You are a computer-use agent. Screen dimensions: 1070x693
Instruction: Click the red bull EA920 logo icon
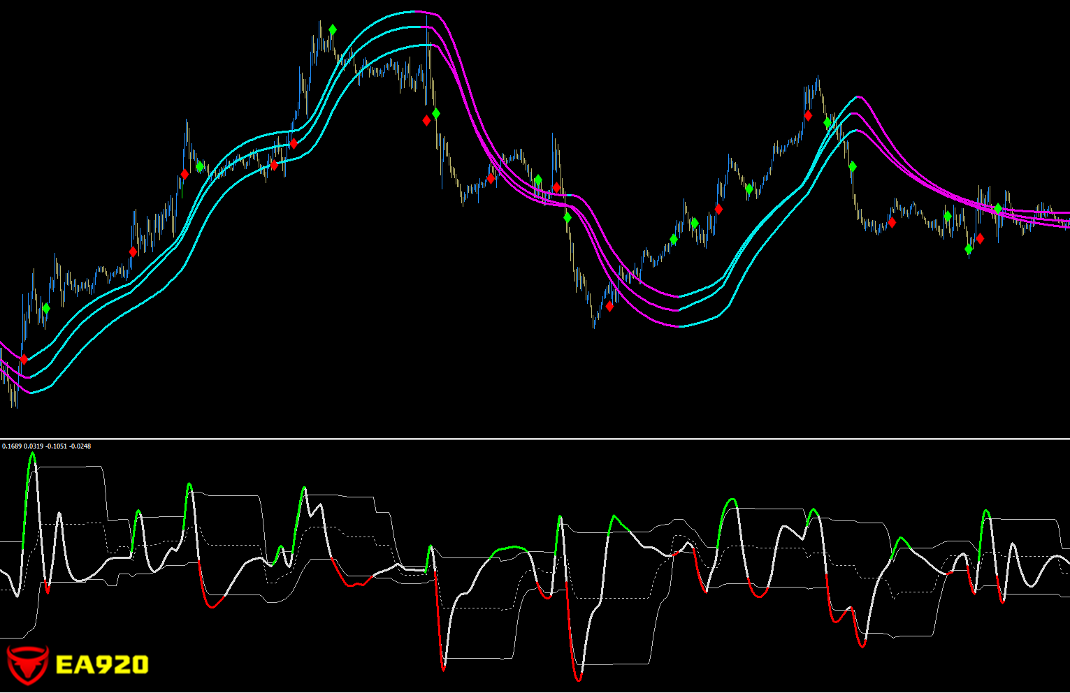(x=27, y=664)
